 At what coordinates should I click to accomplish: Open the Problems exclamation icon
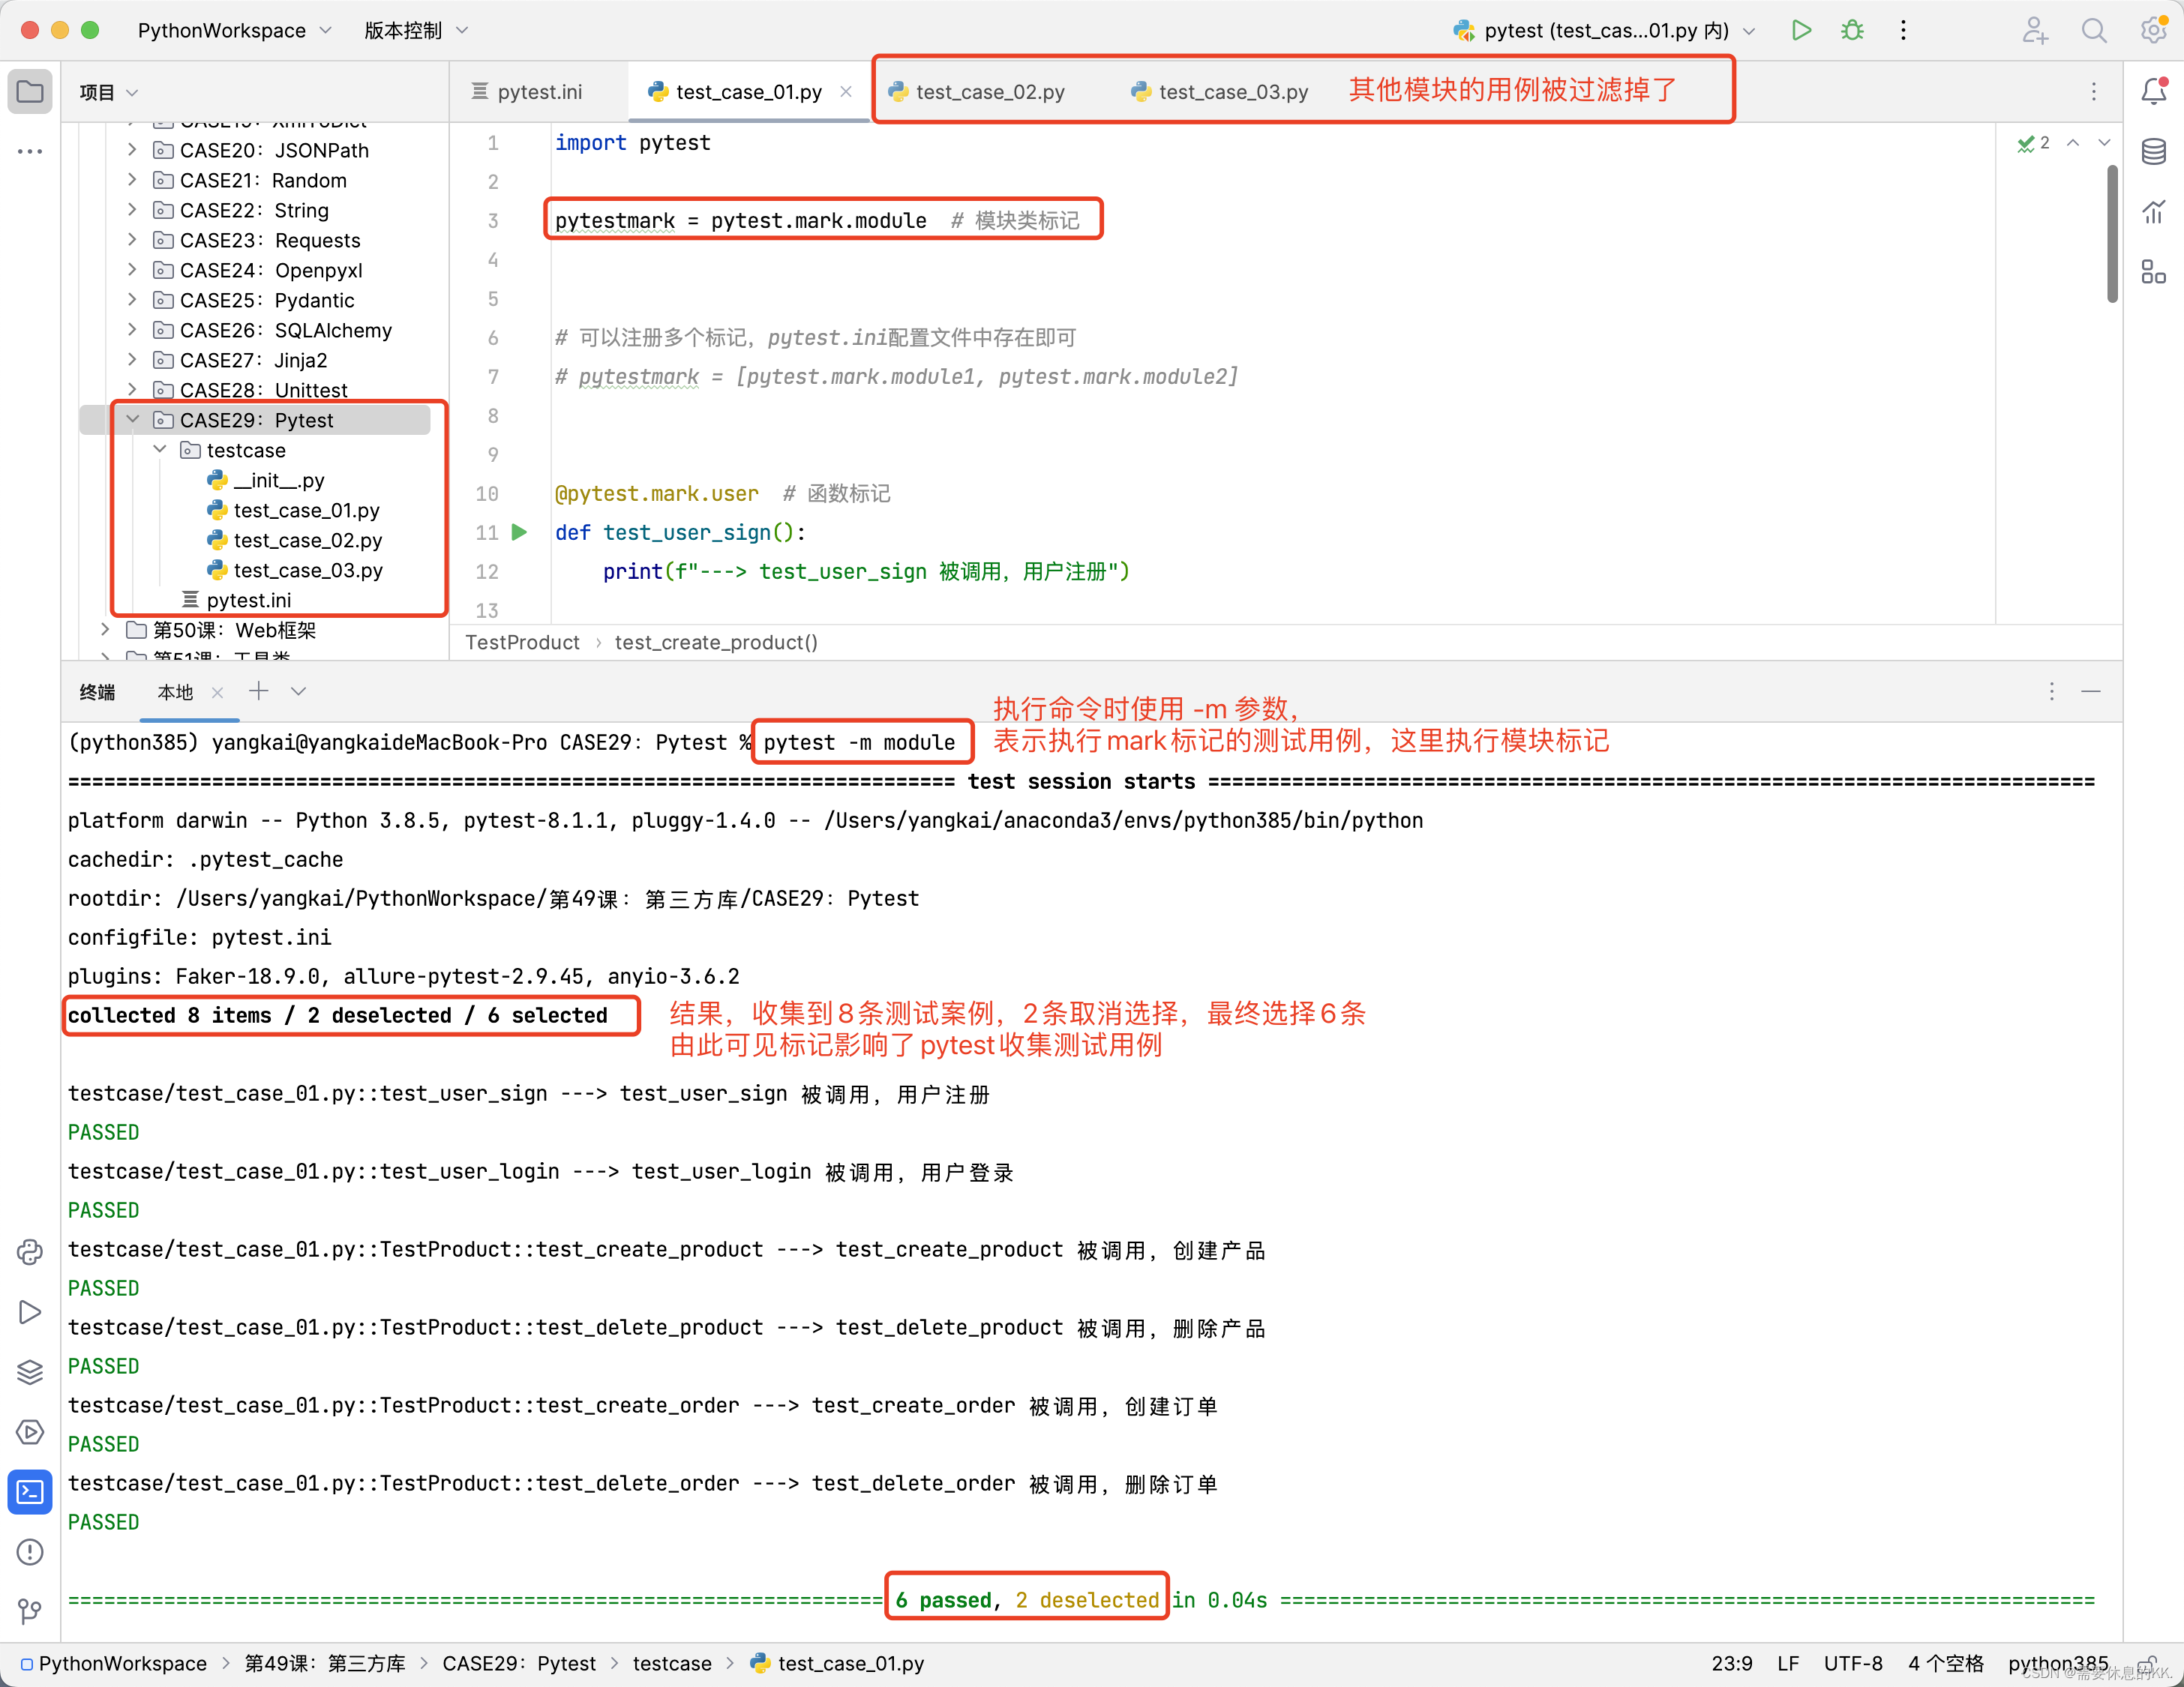pyautogui.click(x=30, y=1552)
